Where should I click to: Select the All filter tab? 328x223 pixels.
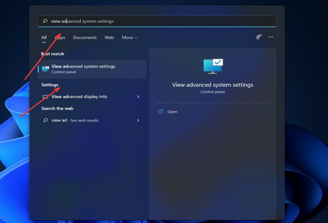pos(44,37)
